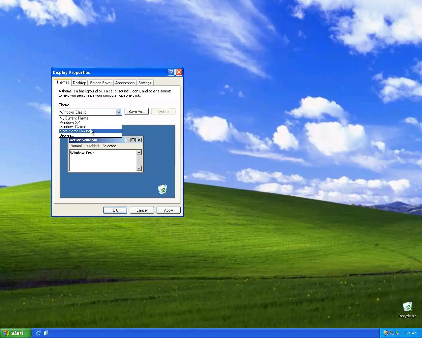The image size is (422, 338).
Task: Choose Windows XP theme option
Action: [90, 122]
